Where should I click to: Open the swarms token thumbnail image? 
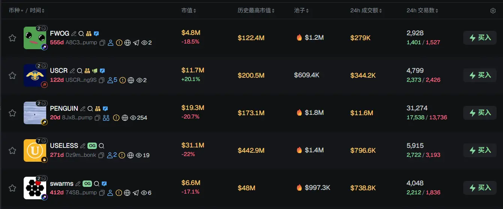pos(35,188)
